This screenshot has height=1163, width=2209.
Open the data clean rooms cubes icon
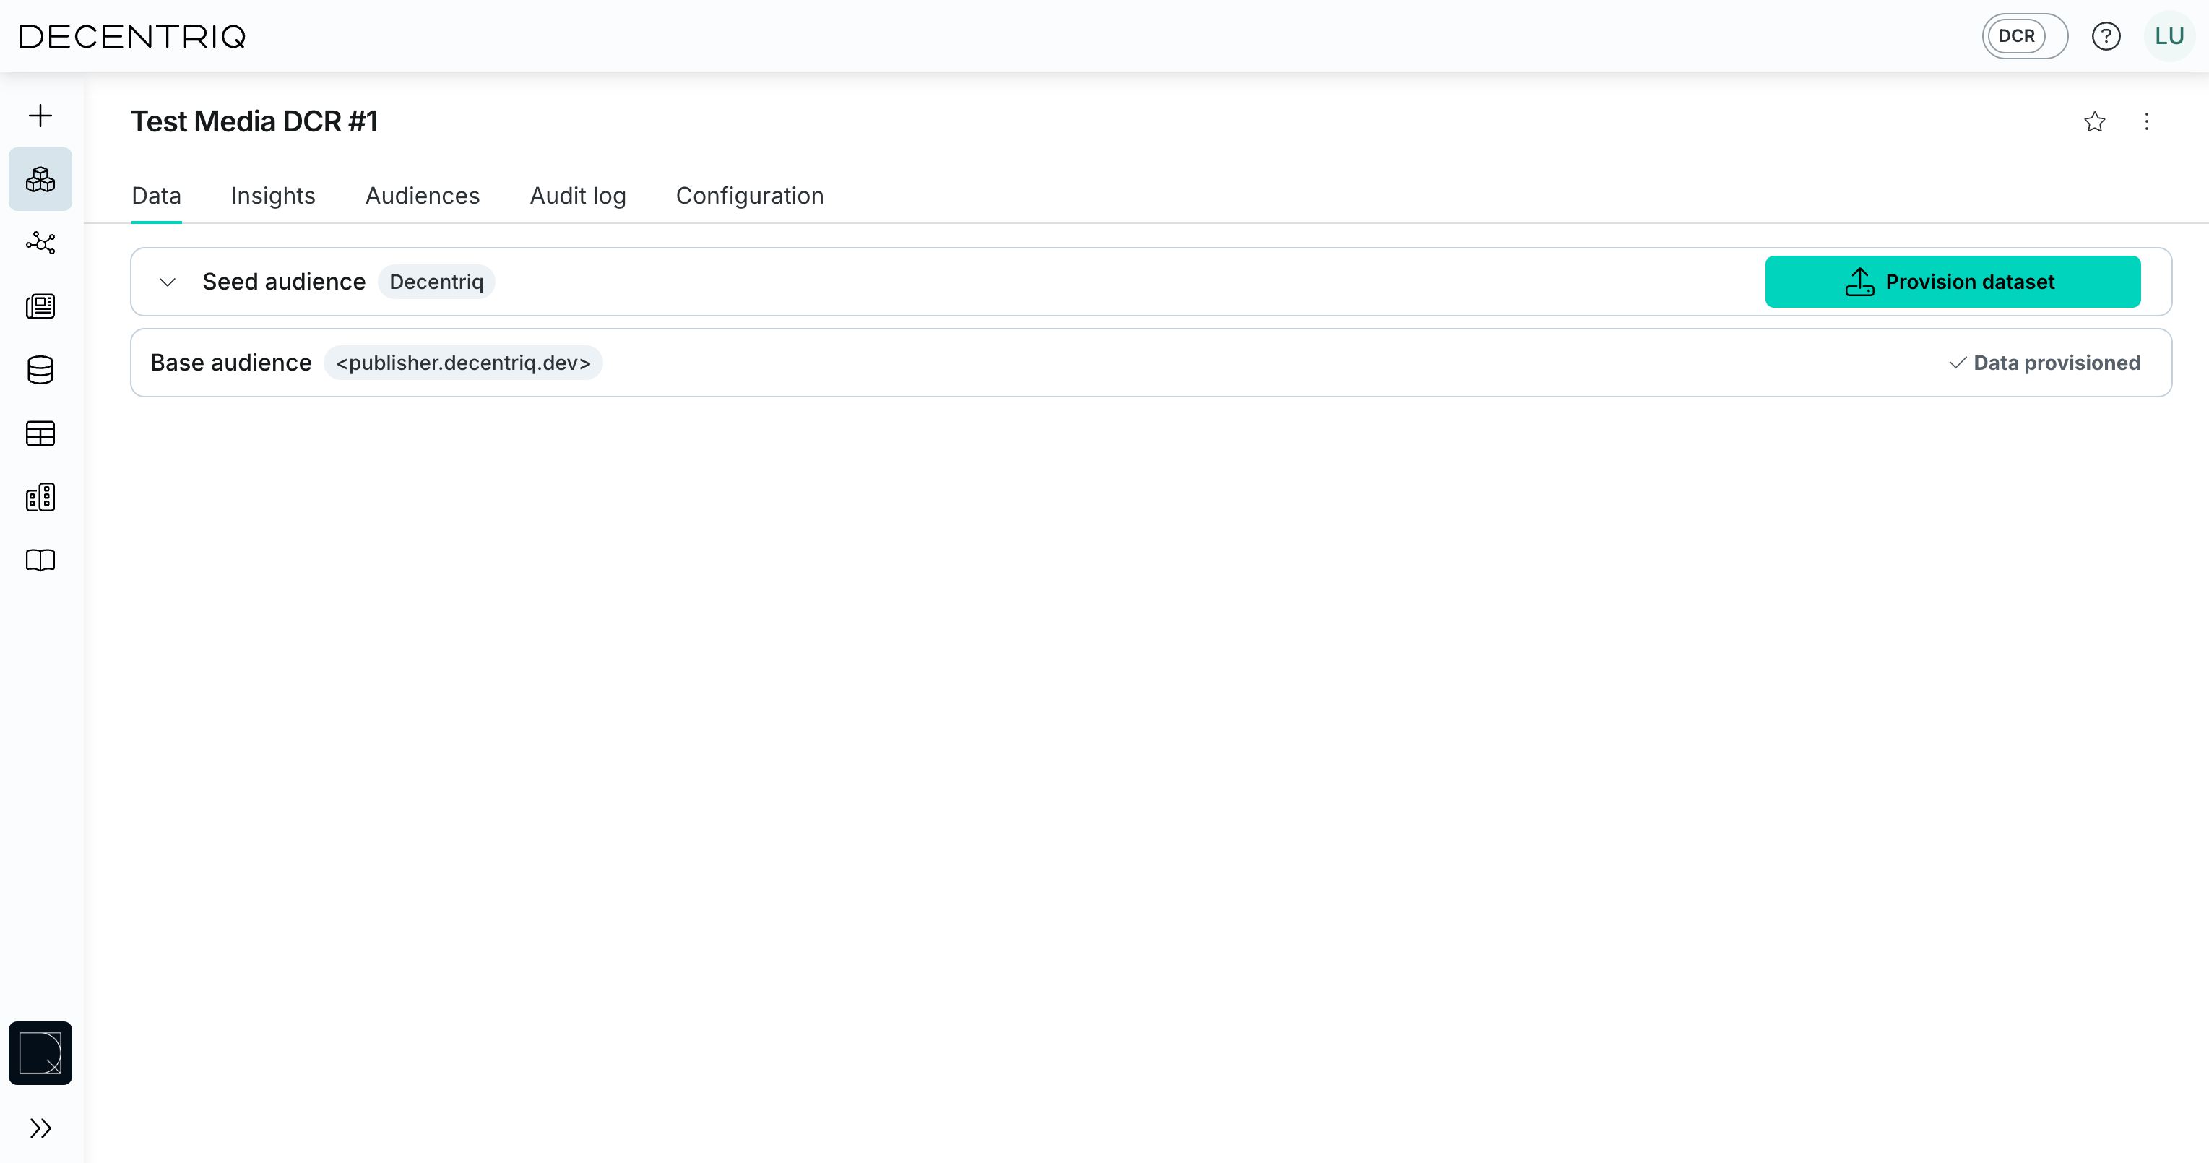[x=40, y=179]
